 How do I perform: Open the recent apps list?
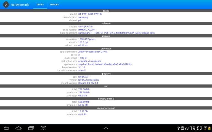[31, 128]
